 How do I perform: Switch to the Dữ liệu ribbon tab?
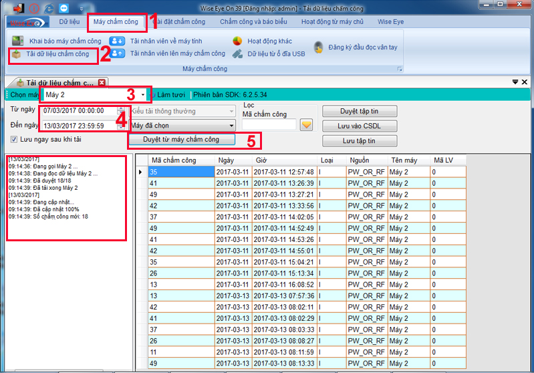70,22
